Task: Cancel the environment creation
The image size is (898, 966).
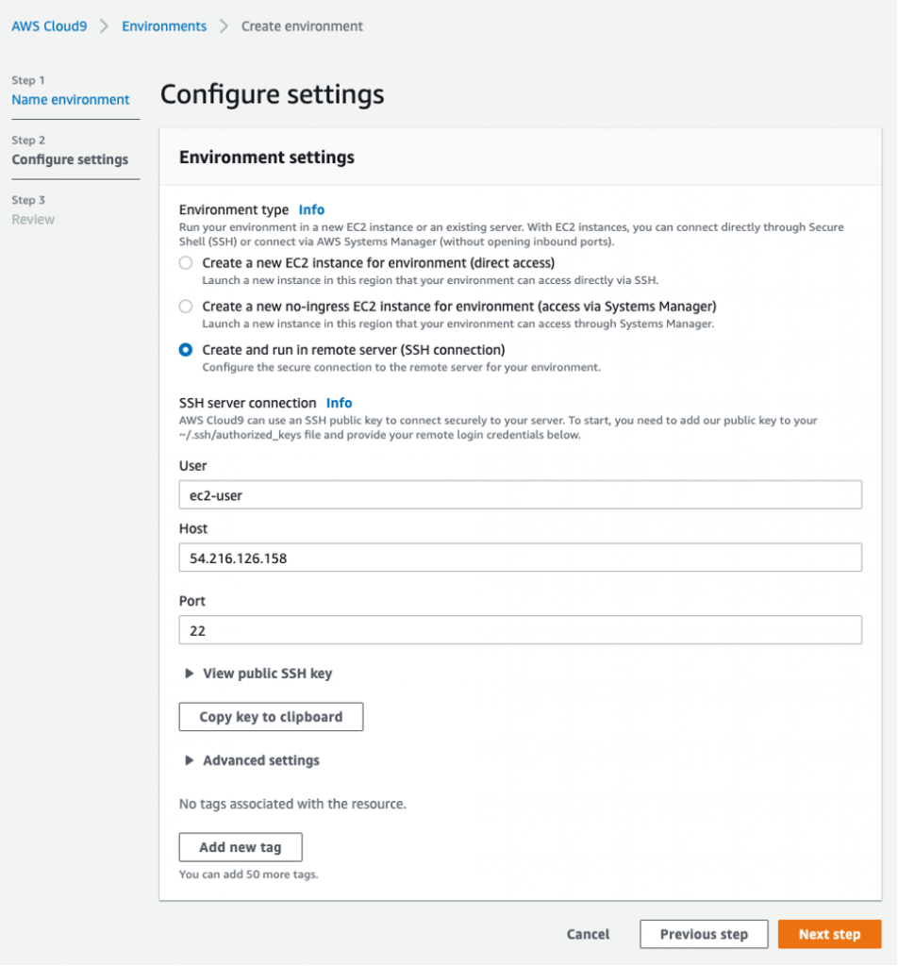Action: [x=588, y=934]
